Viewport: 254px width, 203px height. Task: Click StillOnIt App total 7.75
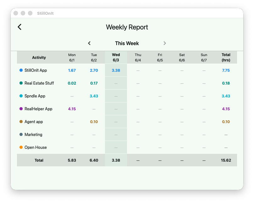[226, 70]
